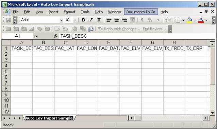Align text right
The image size is (217, 129).
[x=125, y=20]
